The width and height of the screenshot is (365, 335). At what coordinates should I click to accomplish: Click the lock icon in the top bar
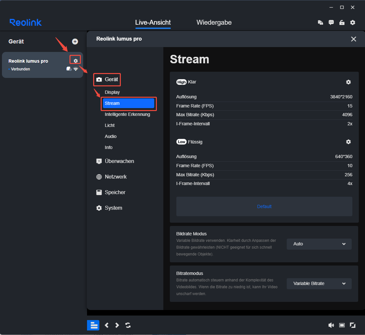pyautogui.click(x=342, y=23)
